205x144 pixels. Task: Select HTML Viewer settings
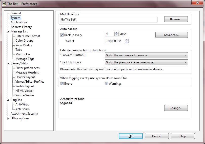[25, 91]
